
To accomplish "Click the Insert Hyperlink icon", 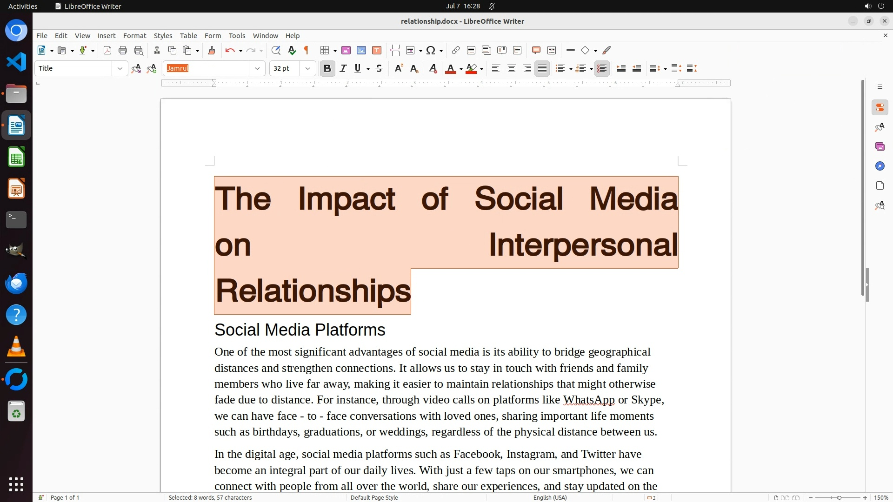I will click(455, 50).
